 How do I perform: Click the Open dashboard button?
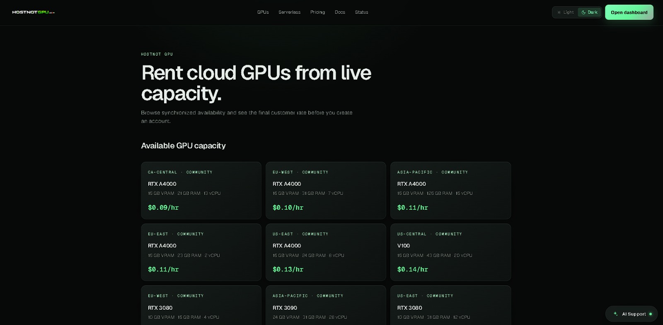(x=629, y=12)
